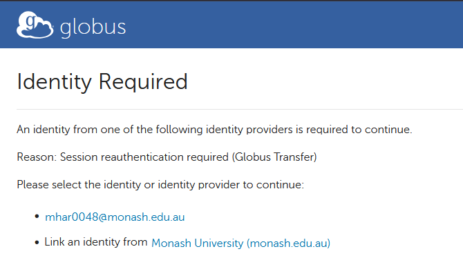463x278 pixels.
Task: Click the dark strip above the header
Action: tap(231, 1)
